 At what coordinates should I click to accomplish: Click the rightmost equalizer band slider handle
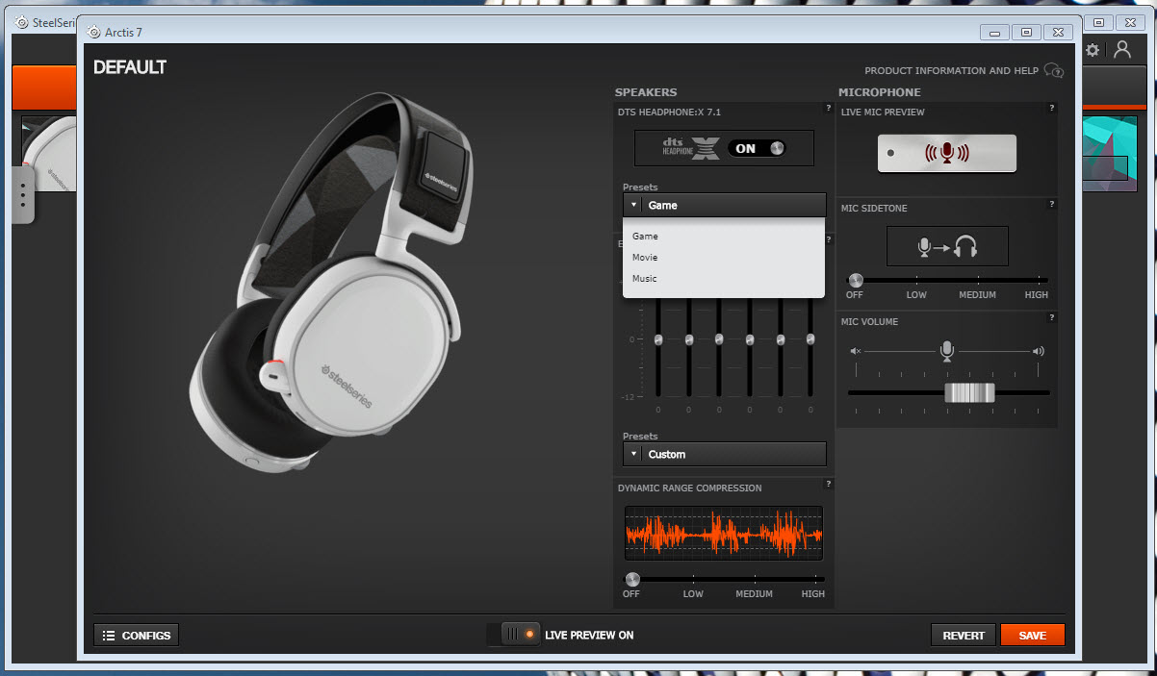(x=810, y=339)
